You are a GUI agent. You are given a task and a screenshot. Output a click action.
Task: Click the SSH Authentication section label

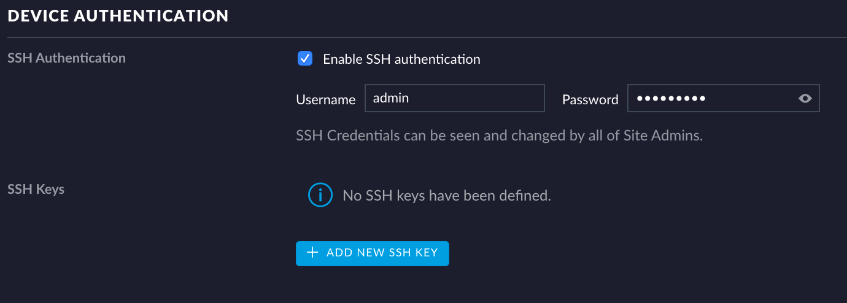coord(66,58)
